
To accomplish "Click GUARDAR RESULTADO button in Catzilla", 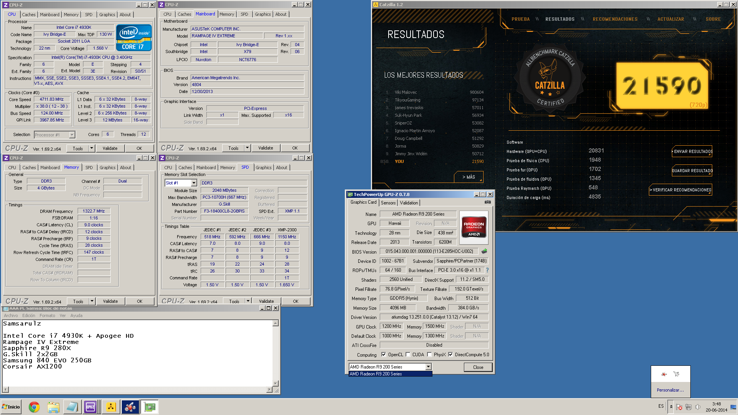I will (692, 171).
